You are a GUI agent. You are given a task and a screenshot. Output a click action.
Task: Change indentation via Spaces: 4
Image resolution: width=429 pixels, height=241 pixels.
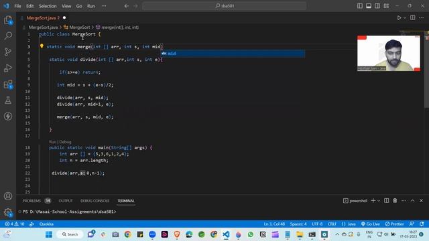[298, 224]
